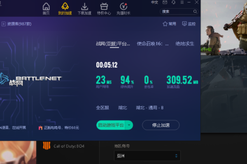247x164 pixels.
Task: Click the 00:05:12 elapsed timer
Action: [x=107, y=65]
